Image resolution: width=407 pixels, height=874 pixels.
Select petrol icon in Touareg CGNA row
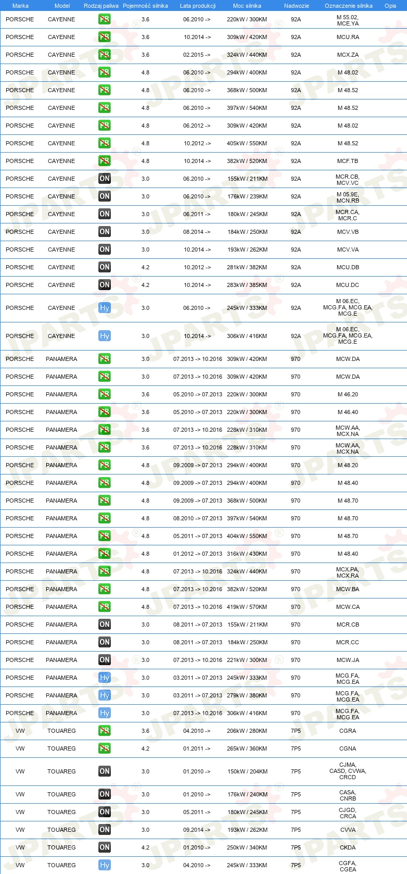coord(105,748)
